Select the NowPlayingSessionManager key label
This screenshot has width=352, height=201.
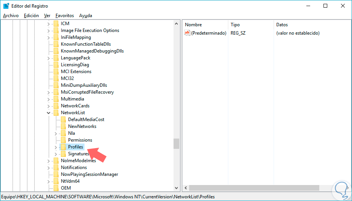(89, 174)
